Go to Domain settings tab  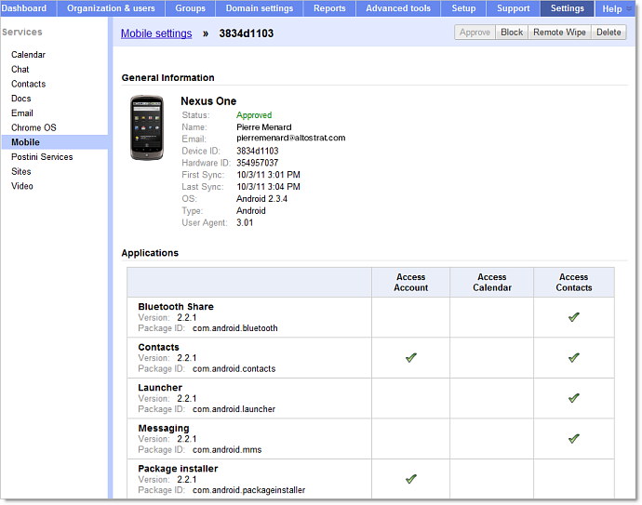(260, 8)
